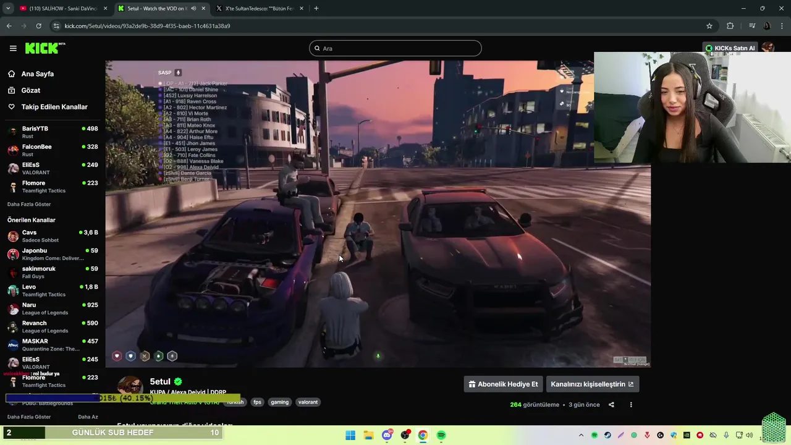Reload the current page

coord(38,26)
